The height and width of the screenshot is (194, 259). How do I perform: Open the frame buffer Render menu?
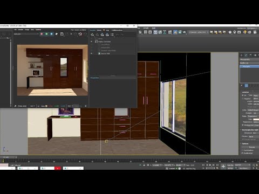point(21,30)
